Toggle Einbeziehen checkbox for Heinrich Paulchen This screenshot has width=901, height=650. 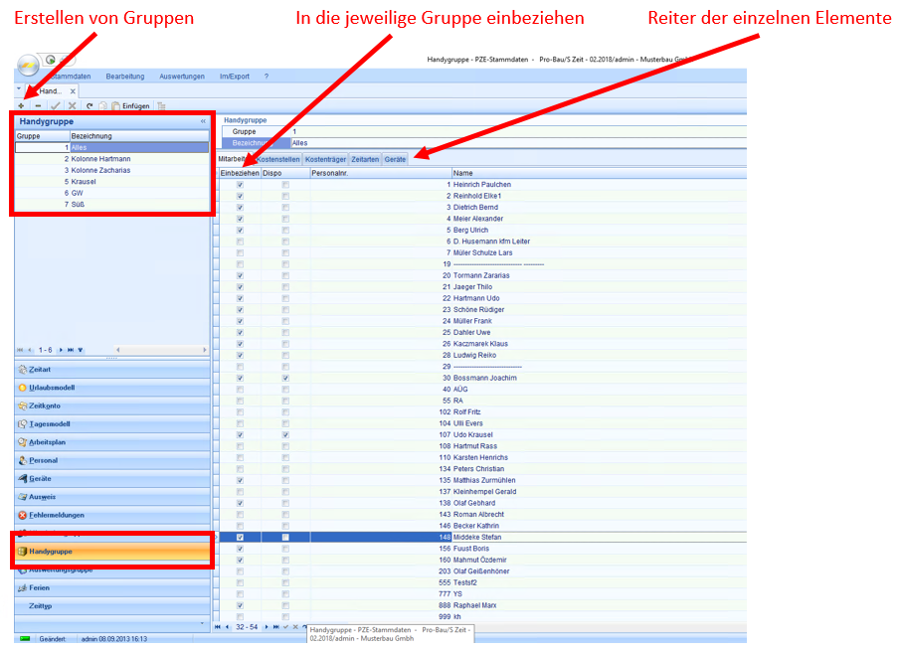pyautogui.click(x=240, y=185)
